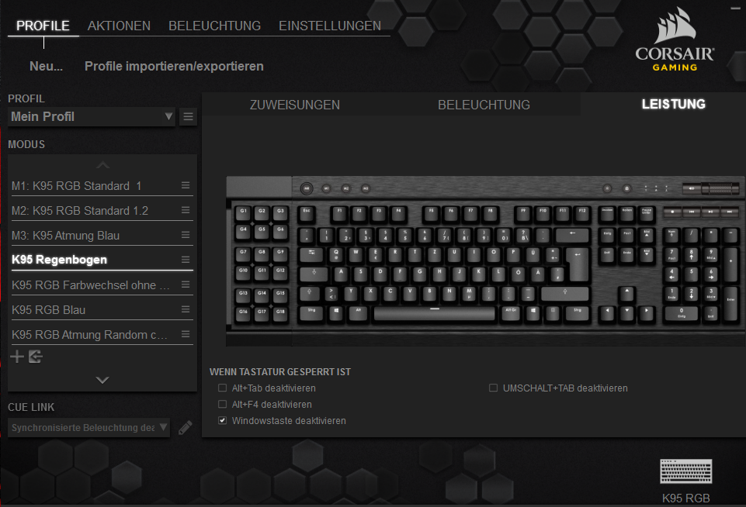This screenshot has width=746, height=507.
Task: Enable Alt+F4 deaktivieren checkbox
Action: [x=222, y=404]
